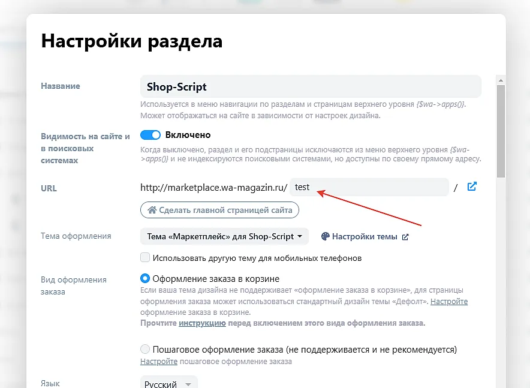The height and width of the screenshot is (388, 530).
Task: Expand the theme selector caret arrow
Action: [x=302, y=236]
